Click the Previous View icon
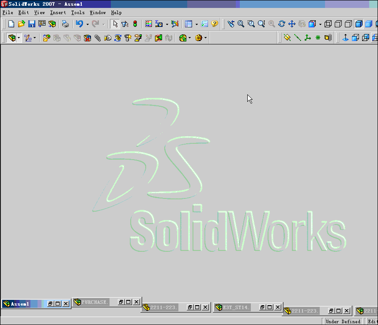378x325 pixels. coord(231,24)
